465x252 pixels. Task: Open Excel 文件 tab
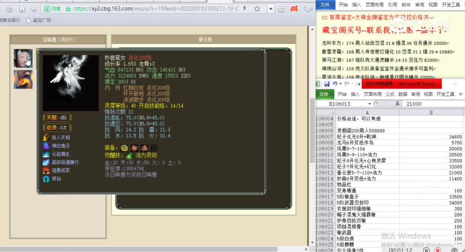pos(324,94)
